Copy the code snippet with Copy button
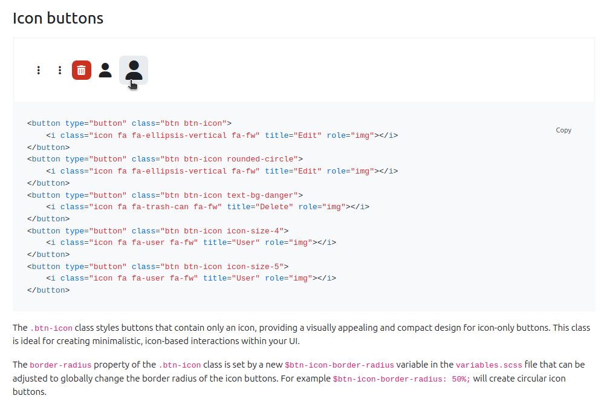 pyautogui.click(x=563, y=130)
